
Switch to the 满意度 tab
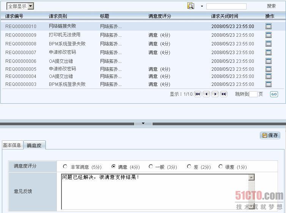pos(34,145)
